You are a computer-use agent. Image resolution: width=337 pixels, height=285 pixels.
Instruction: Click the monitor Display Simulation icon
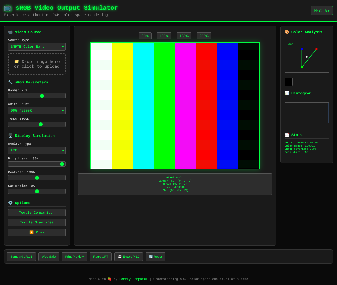(10, 136)
